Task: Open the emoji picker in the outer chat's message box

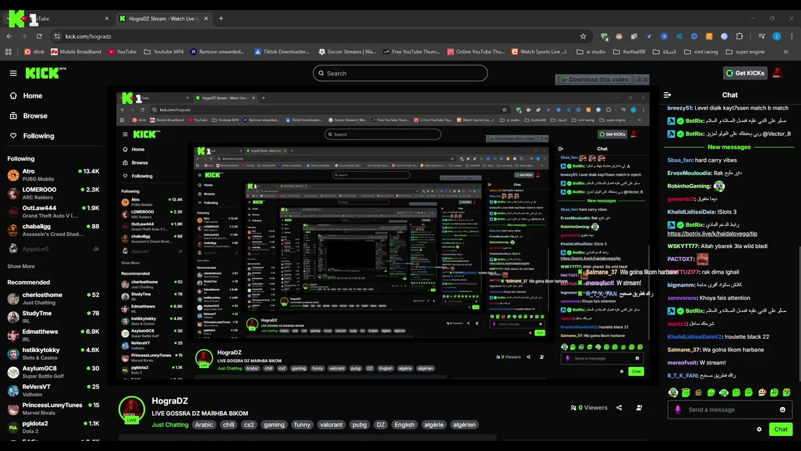Action: (782, 410)
